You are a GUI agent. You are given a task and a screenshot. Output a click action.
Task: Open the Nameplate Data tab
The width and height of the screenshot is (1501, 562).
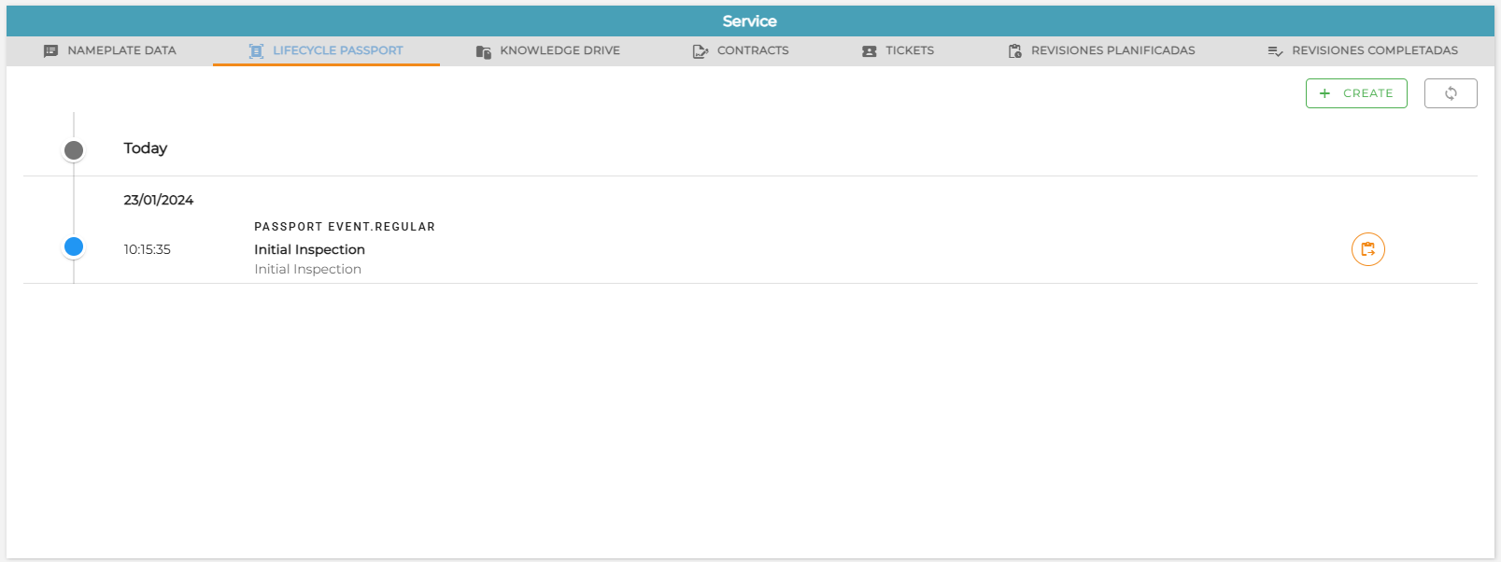110,50
